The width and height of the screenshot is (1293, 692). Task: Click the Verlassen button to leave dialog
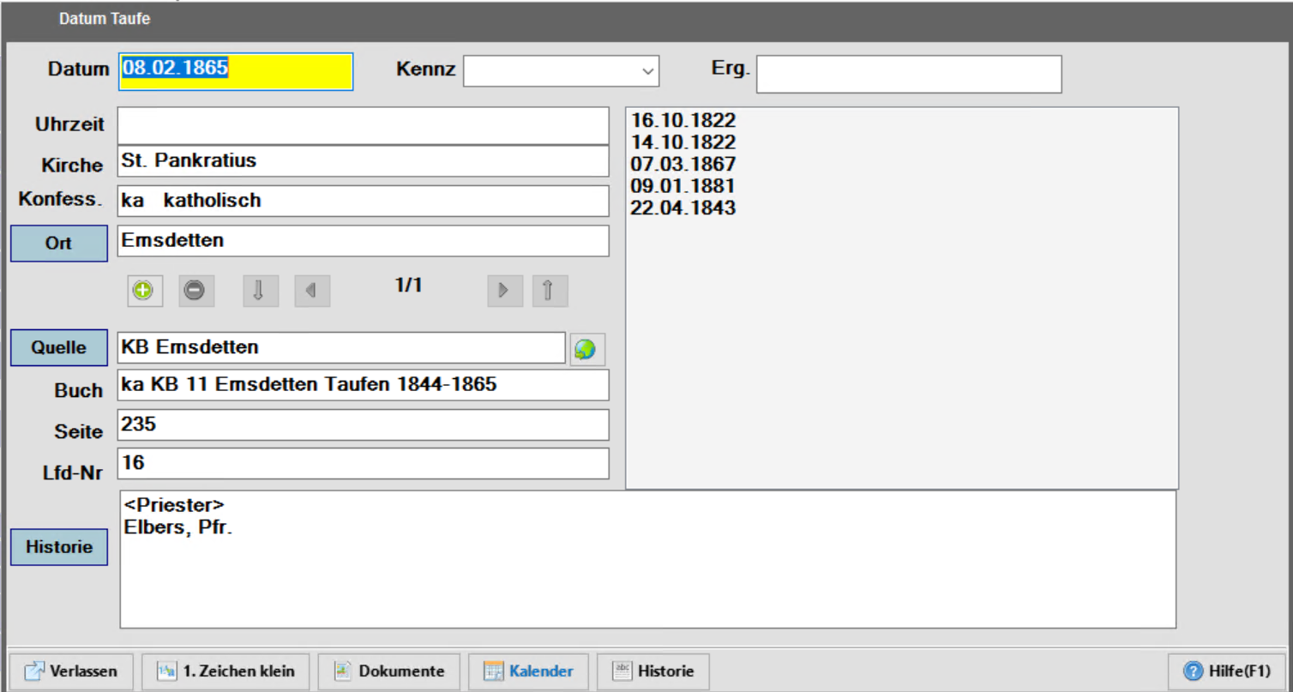coord(72,671)
